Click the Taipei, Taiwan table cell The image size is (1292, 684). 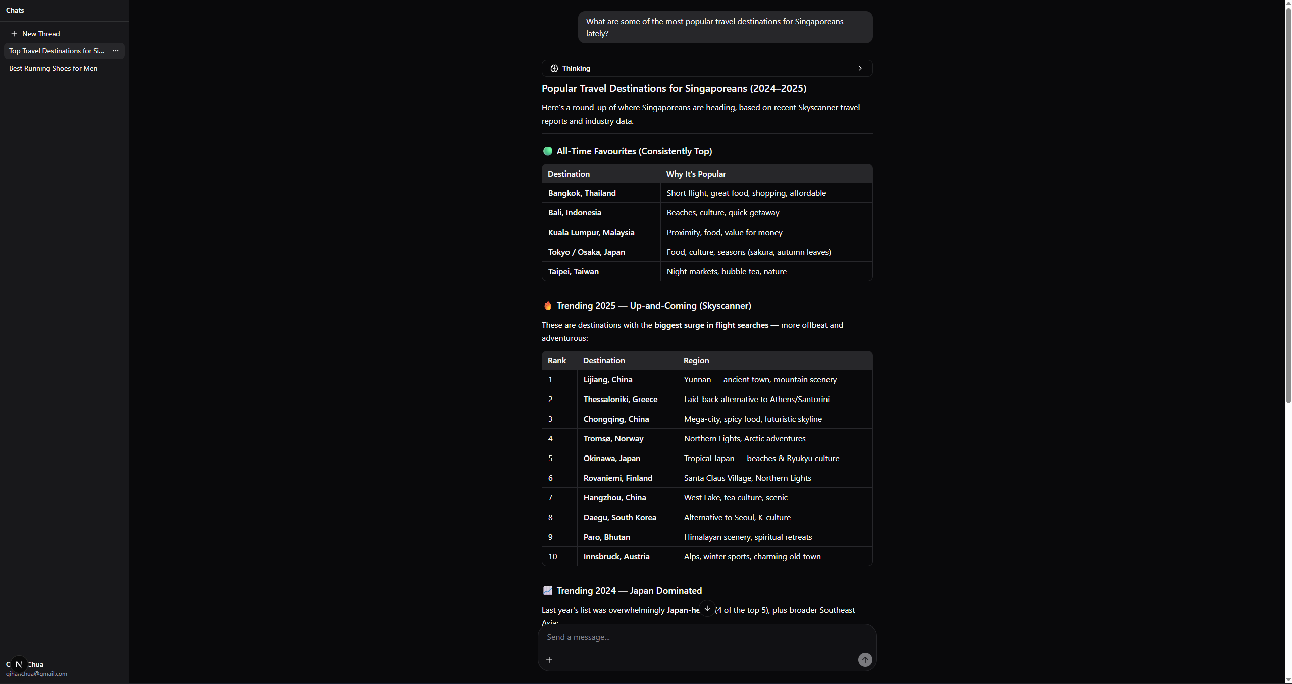601,272
